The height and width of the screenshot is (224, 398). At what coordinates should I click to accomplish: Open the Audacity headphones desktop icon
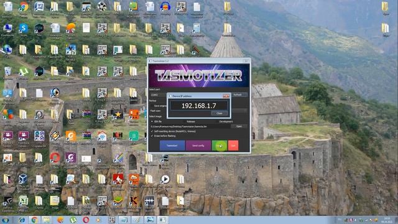coord(165,7)
